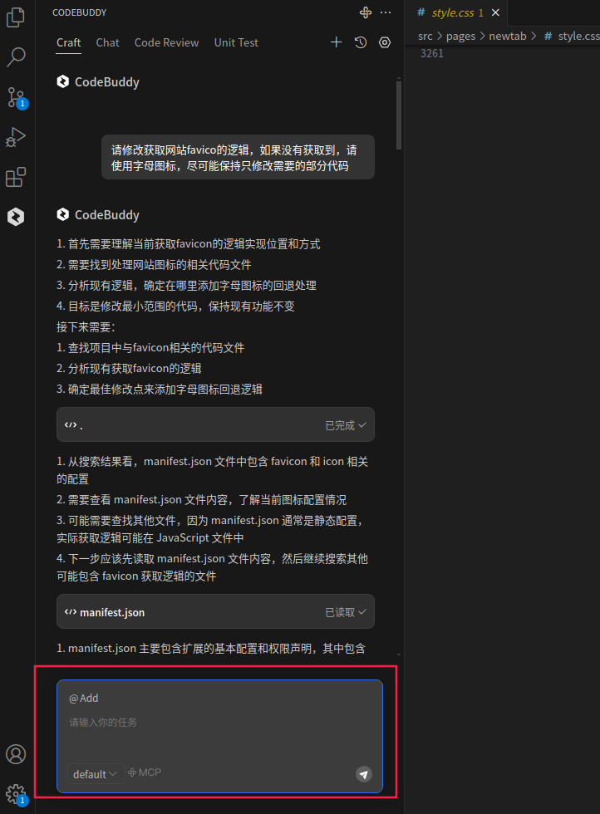Open the Manage gear icon in activity bar
The height and width of the screenshot is (814, 600).
click(x=16, y=794)
